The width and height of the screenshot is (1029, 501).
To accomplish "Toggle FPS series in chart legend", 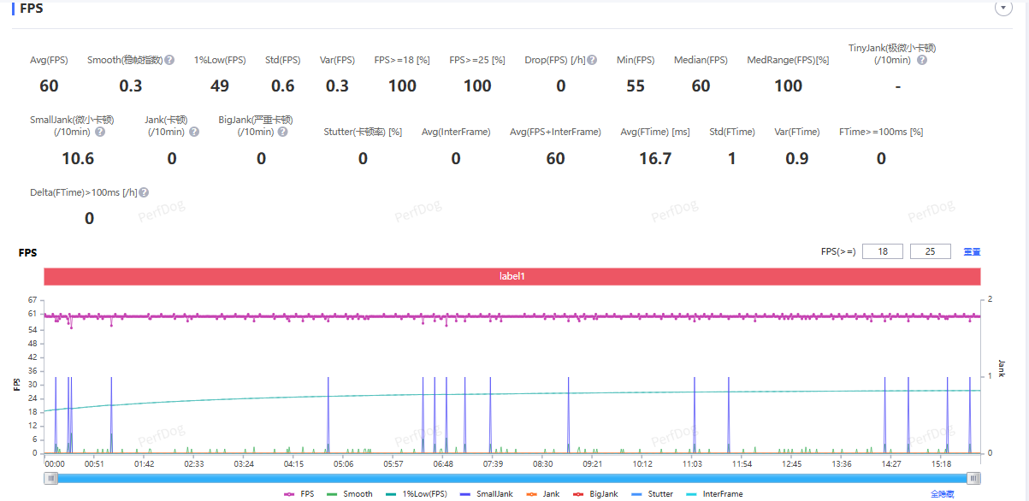I will (x=299, y=494).
